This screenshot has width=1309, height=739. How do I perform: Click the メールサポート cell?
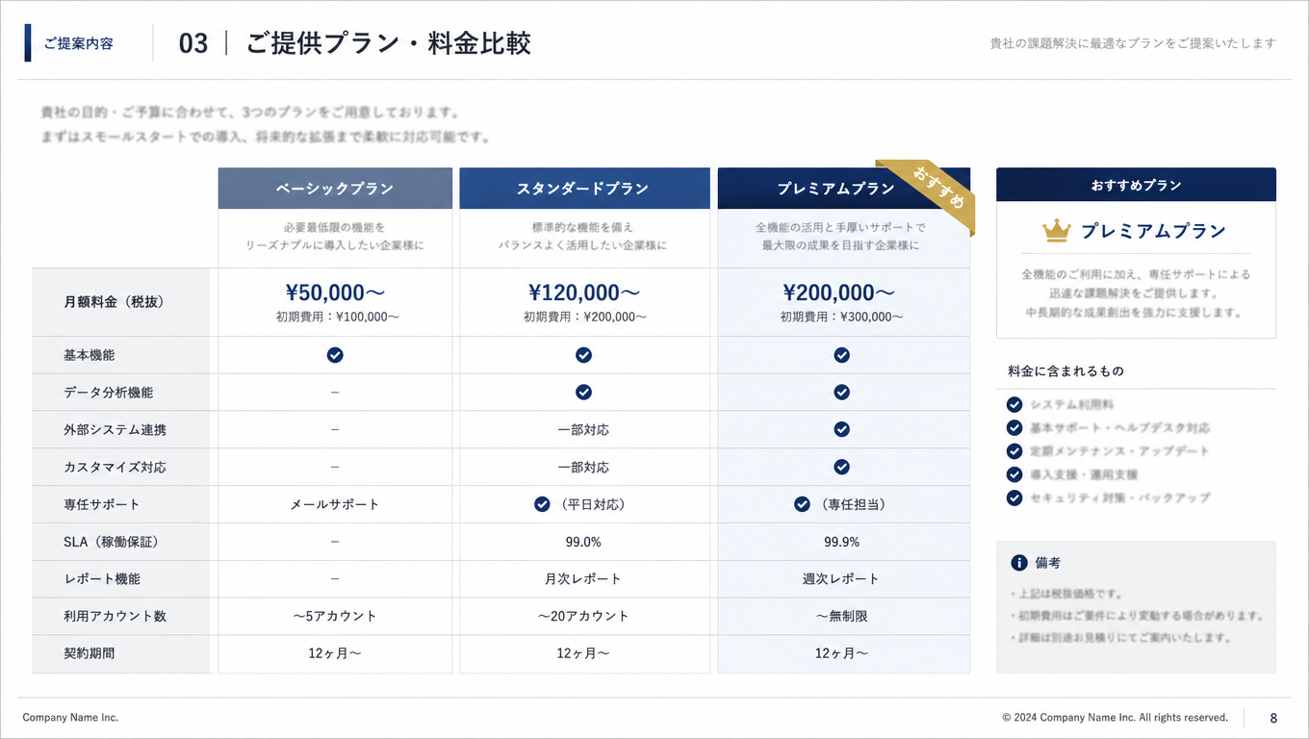(335, 504)
